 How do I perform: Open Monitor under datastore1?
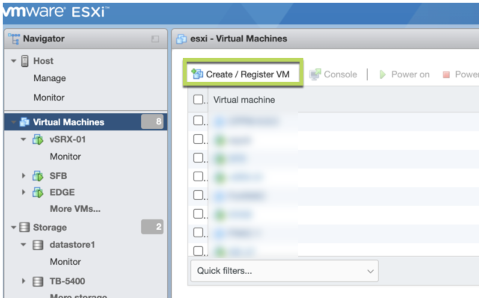click(x=65, y=262)
